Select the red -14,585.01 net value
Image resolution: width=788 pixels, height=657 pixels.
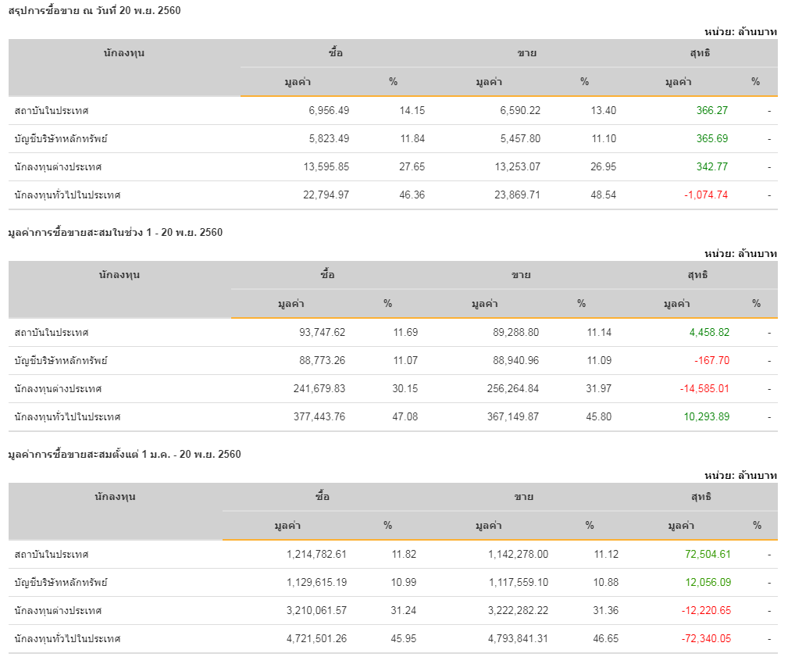click(x=704, y=389)
